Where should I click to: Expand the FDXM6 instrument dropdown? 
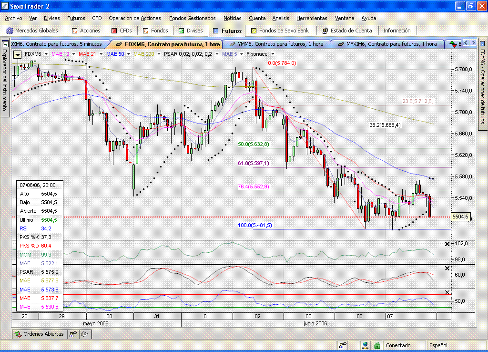pyautogui.click(x=46, y=54)
